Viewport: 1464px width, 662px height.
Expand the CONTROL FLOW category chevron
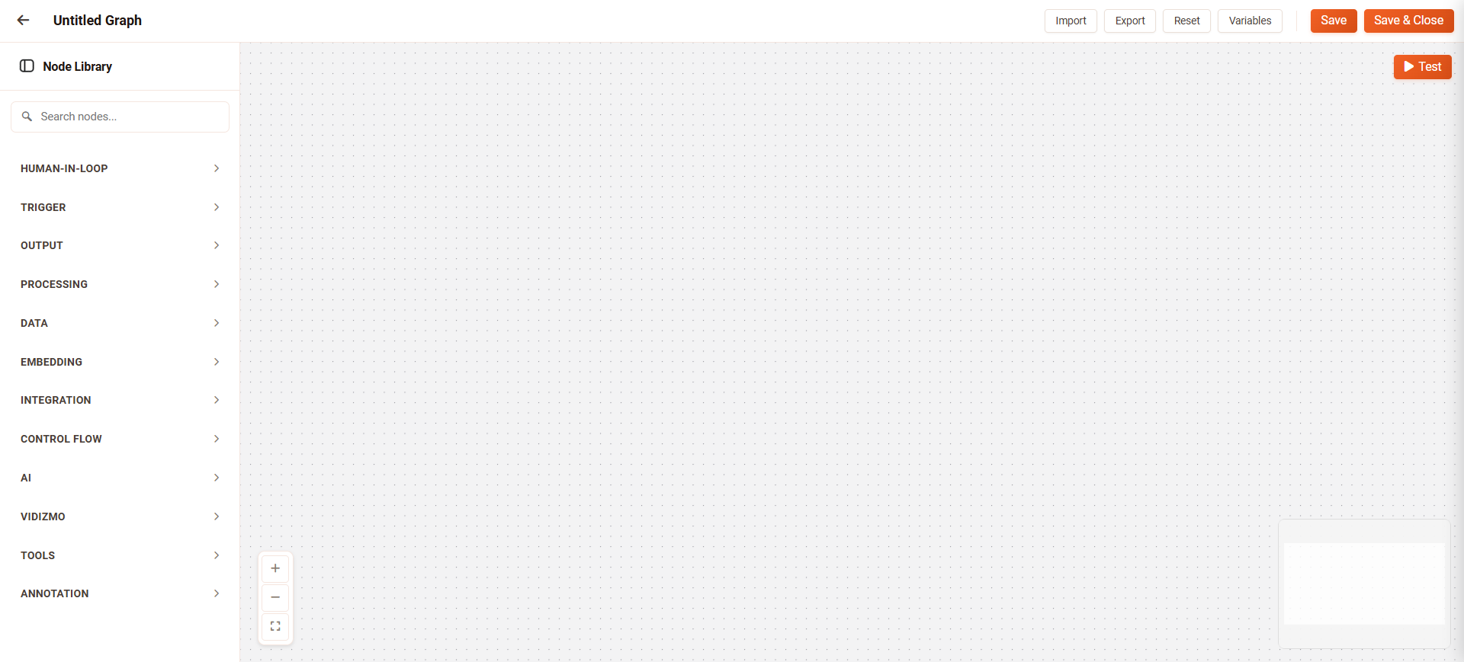coord(217,439)
